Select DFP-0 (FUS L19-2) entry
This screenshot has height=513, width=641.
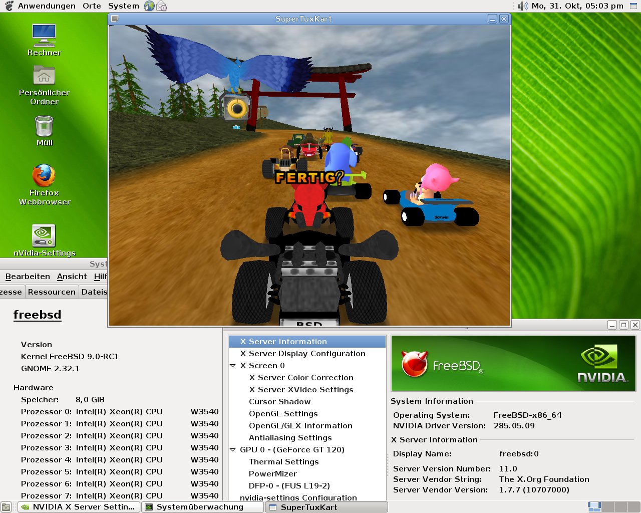coord(289,486)
